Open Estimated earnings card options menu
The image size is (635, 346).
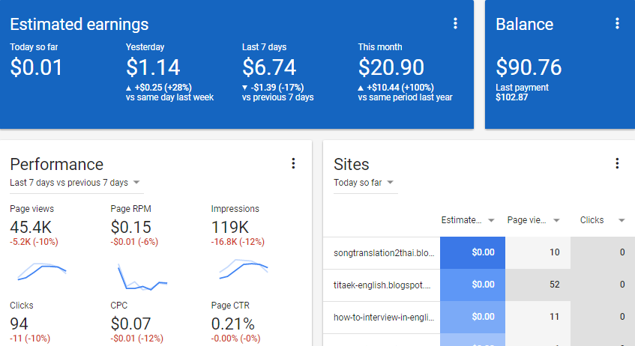pyautogui.click(x=455, y=24)
